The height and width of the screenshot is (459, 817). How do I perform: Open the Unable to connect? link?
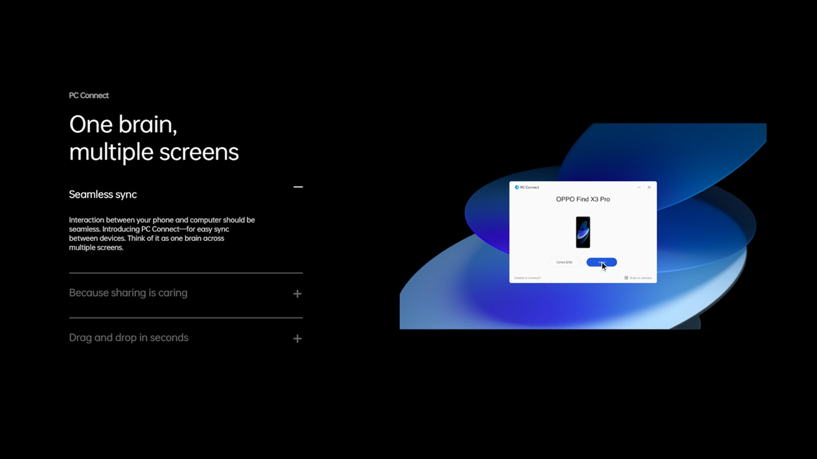[527, 278]
